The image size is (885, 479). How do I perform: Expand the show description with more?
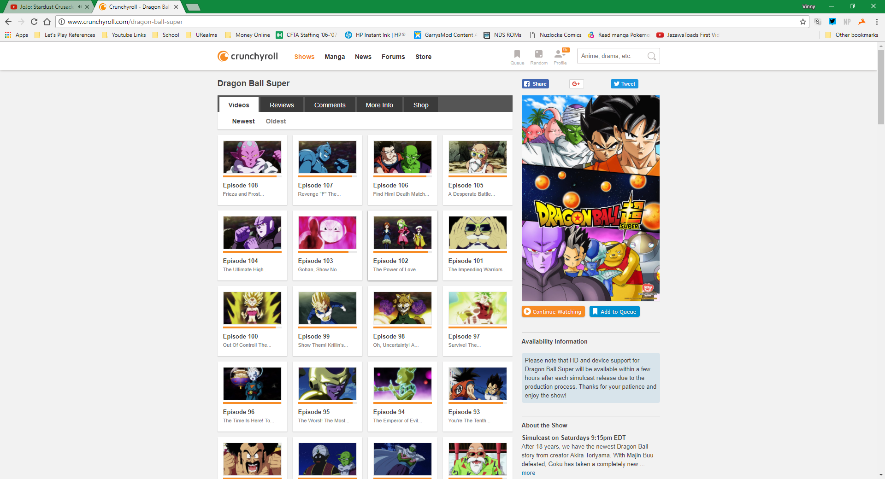tap(528, 473)
